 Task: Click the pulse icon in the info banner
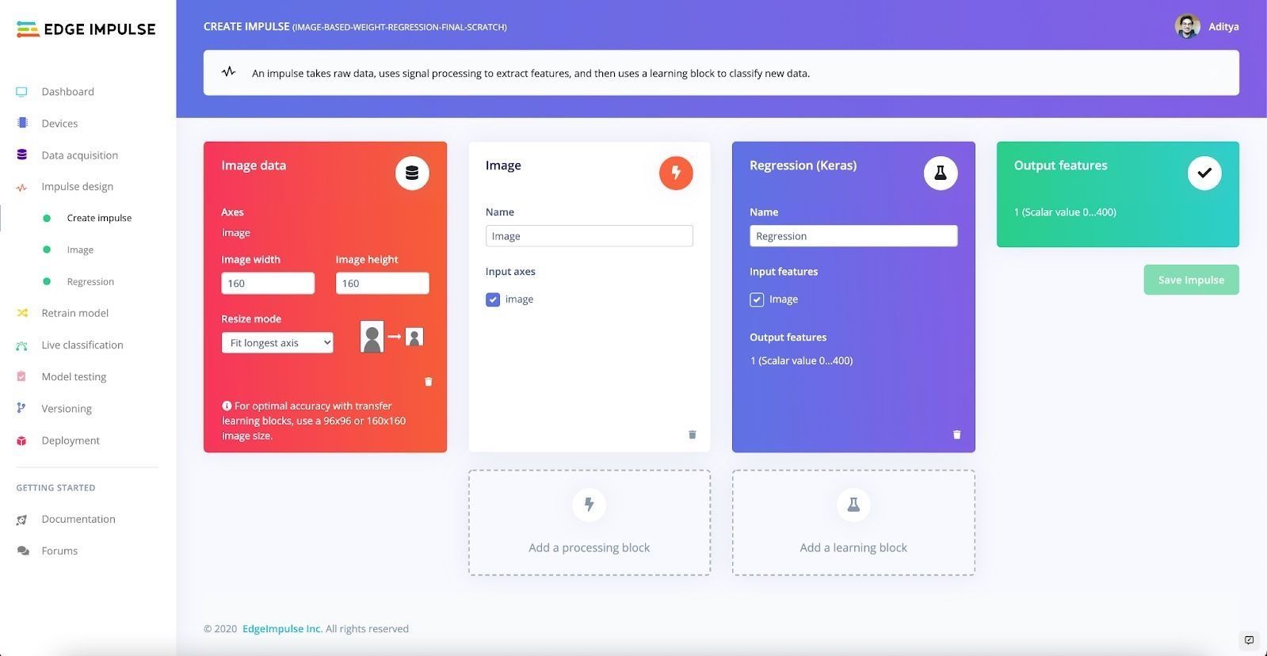coord(229,71)
